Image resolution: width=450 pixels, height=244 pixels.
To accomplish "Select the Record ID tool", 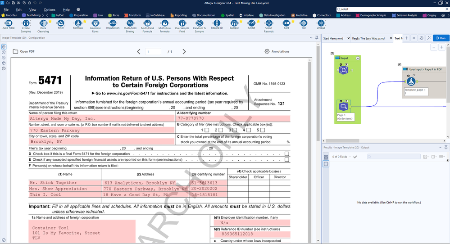I will (217, 25).
